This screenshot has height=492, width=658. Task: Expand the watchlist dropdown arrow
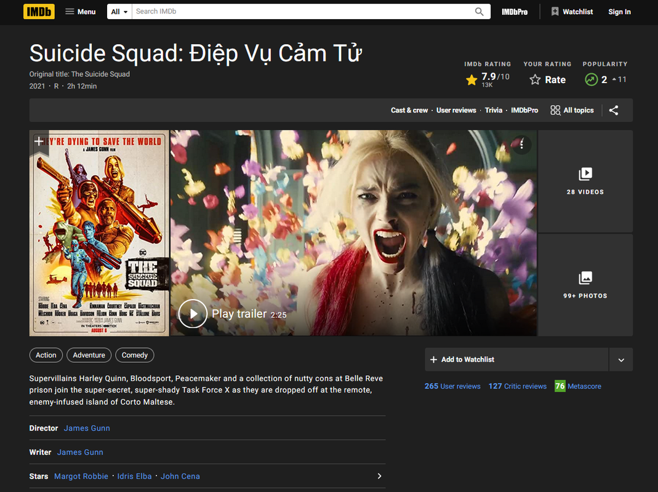click(621, 359)
